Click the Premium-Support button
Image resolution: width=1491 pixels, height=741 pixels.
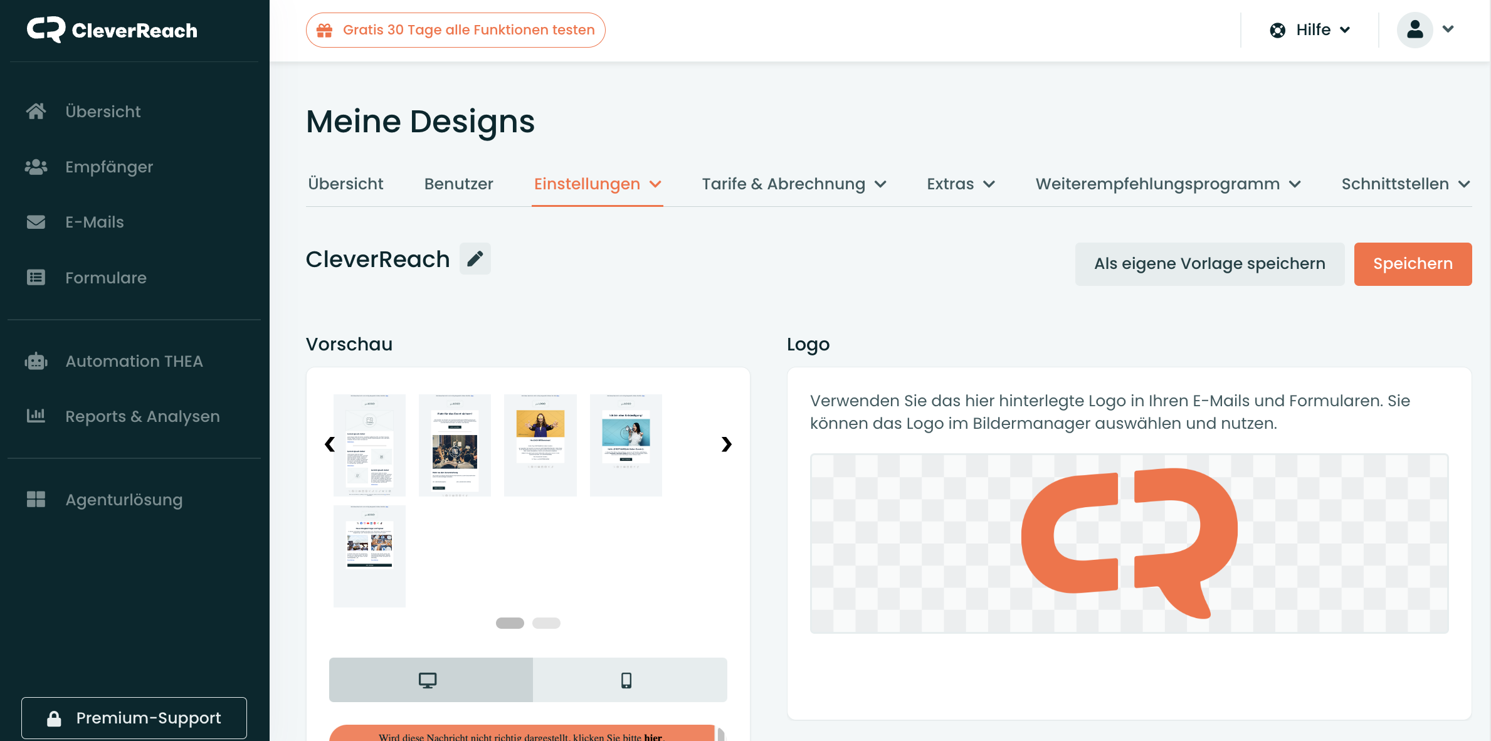pos(134,718)
